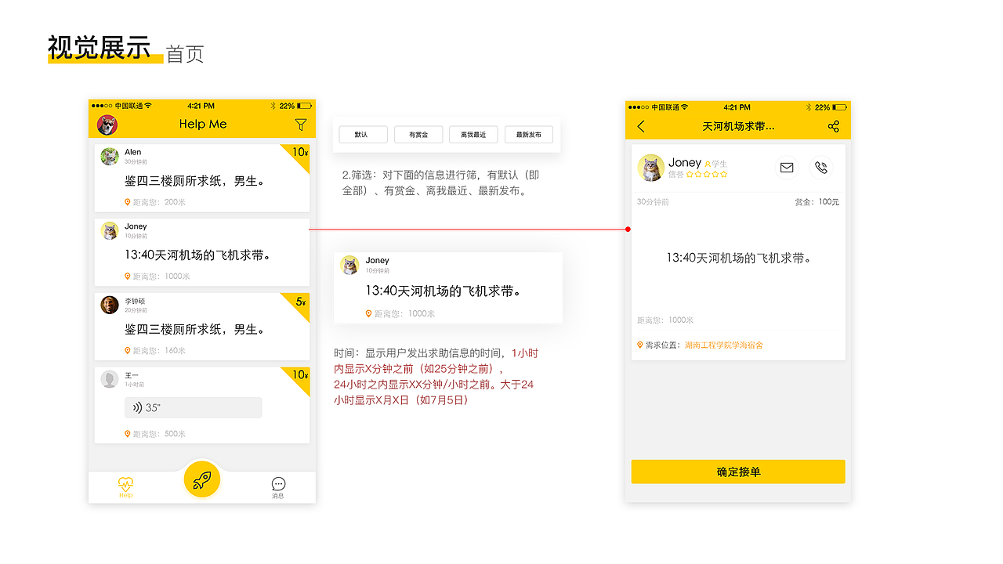Open Joney's 13:40天河机场的飞机求带 post in feed
This screenshot has height=564, width=1003.
(x=198, y=255)
